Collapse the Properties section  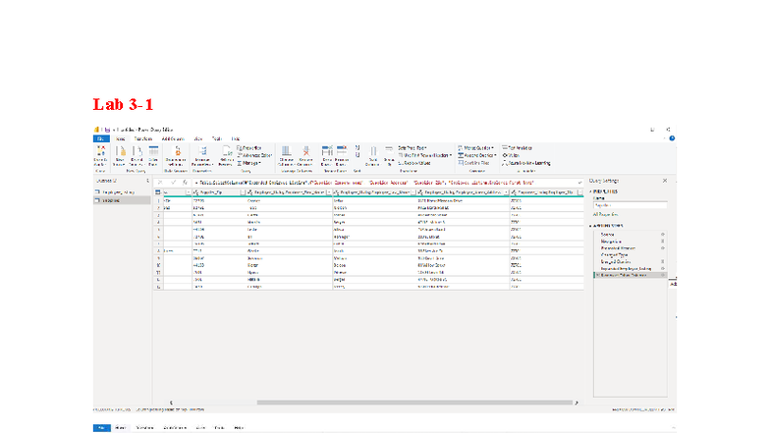(590, 191)
